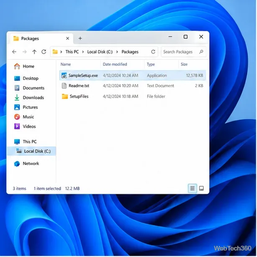Select the Readme.txt file name

pyautogui.click(x=79, y=86)
